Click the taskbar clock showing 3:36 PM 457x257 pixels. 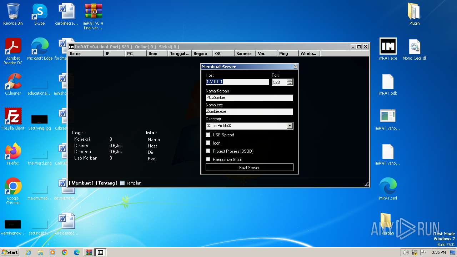438,252
